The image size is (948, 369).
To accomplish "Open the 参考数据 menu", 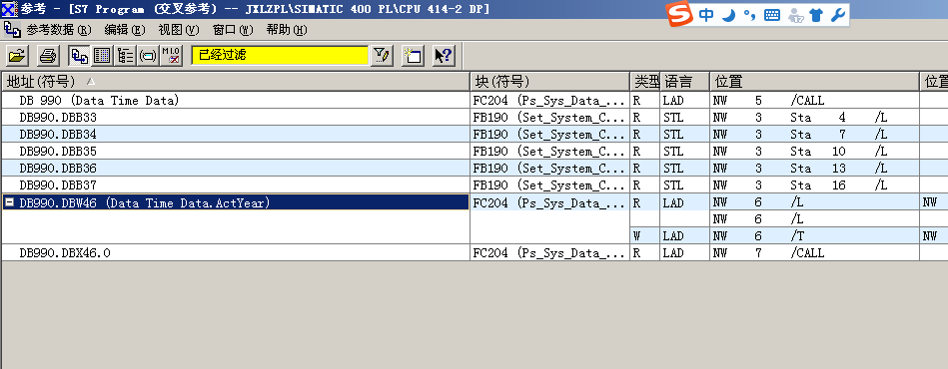I will coord(59,30).
